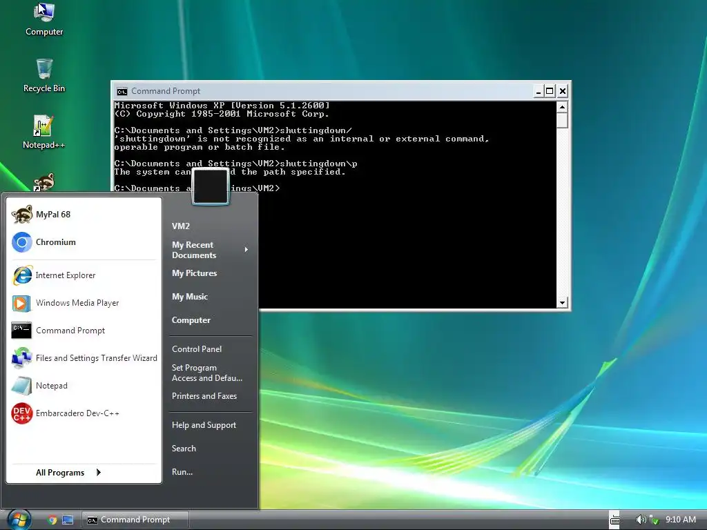
Task: Click the volume speaker tray icon
Action: point(640,520)
